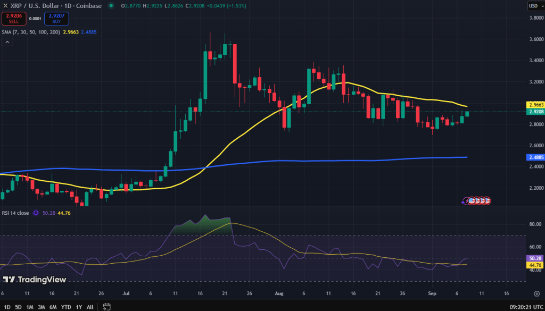Click the blue SMA value 2.4885 in legend

coord(89,32)
